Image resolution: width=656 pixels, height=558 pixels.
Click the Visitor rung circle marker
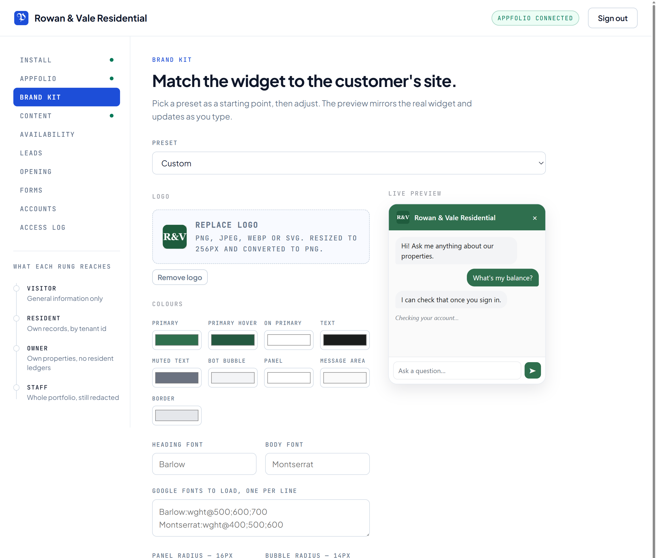[16, 288]
